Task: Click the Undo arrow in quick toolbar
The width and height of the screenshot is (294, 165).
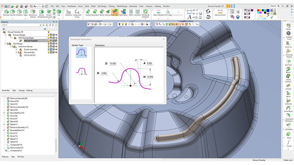Action: click(x=35, y=6)
